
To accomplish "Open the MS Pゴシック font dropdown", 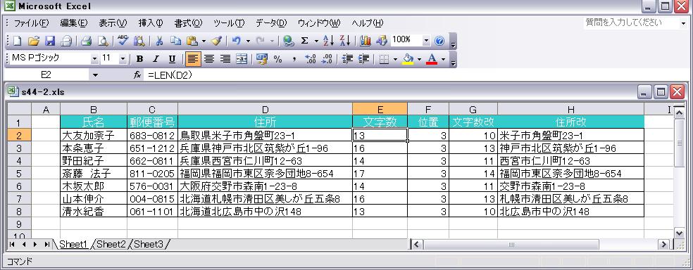I will (x=94, y=58).
